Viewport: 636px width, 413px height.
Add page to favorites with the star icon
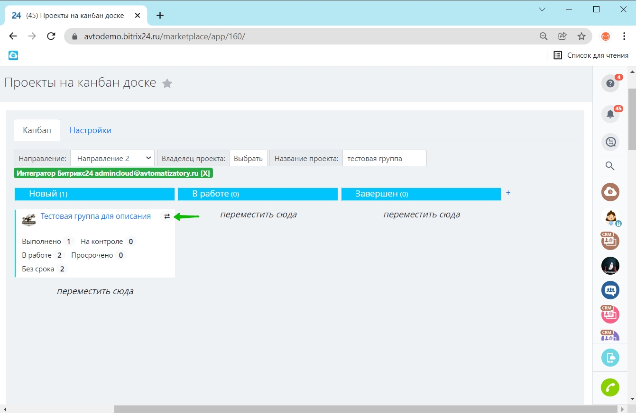(167, 84)
